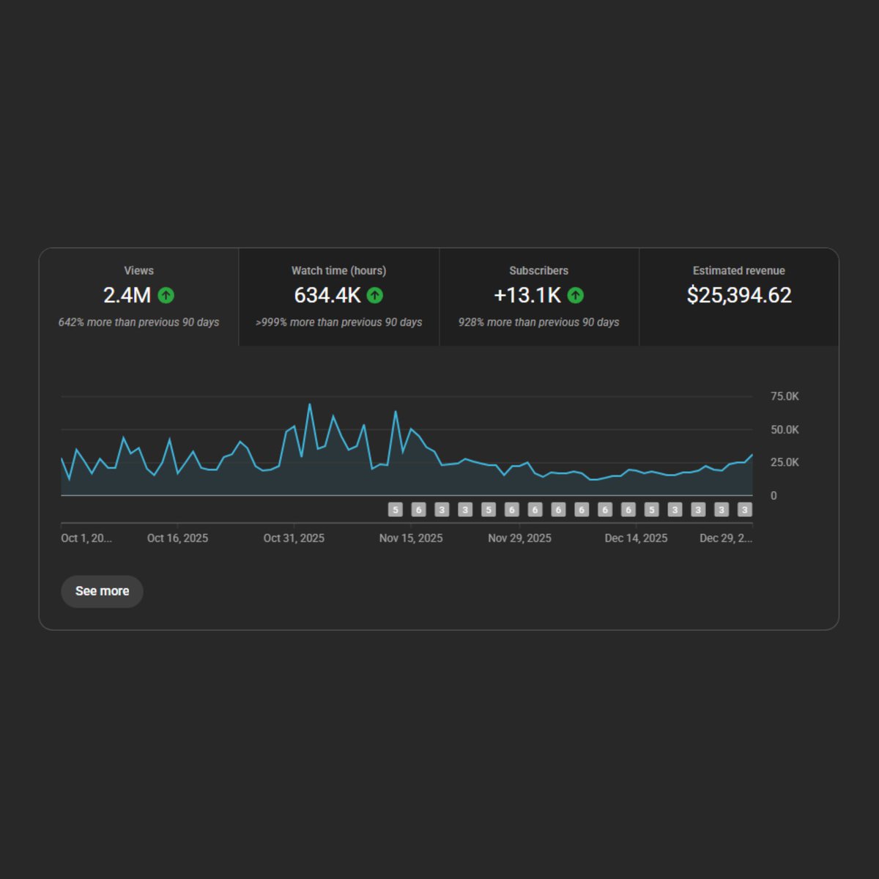This screenshot has width=879, height=879.
Task: Switch to Watch time (hours) tab
Action: [339, 297]
